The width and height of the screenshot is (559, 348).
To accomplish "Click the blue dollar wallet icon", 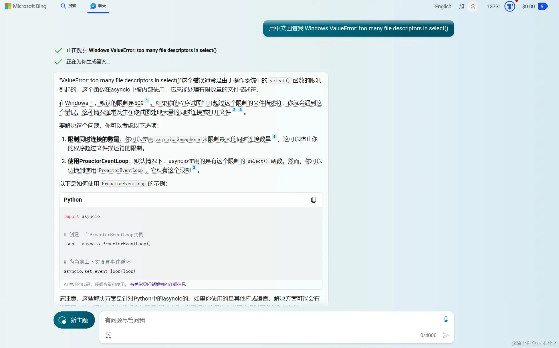I will [542, 6].
